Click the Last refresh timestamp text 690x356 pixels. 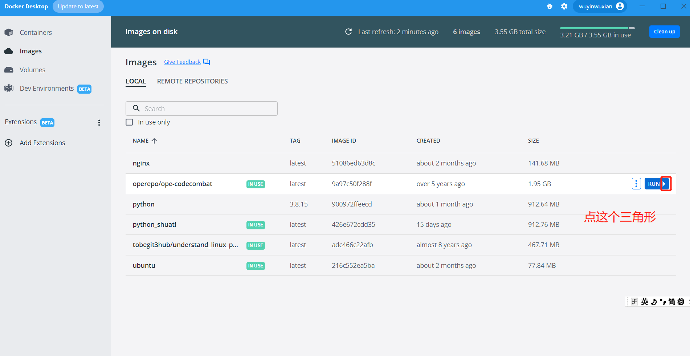point(398,32)
